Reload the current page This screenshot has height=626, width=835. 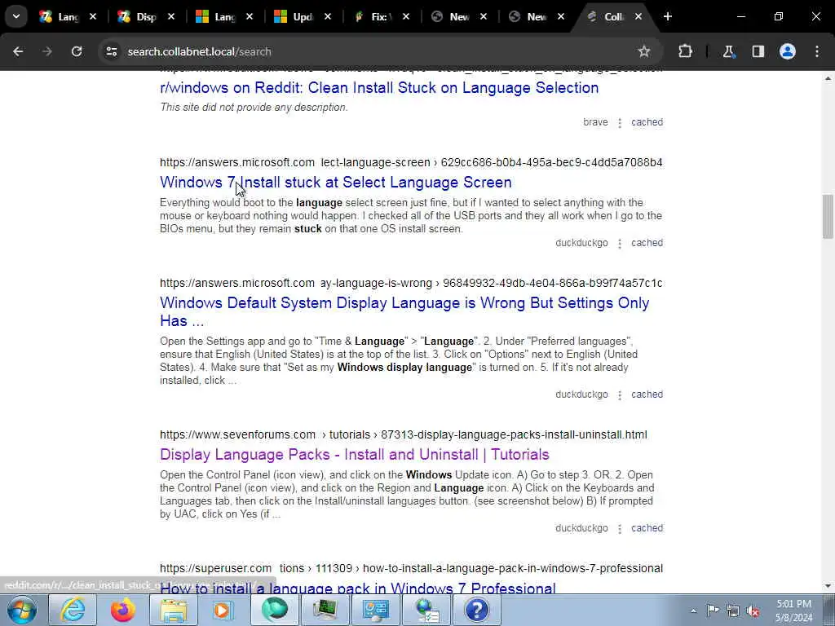[x=77, y=51]
